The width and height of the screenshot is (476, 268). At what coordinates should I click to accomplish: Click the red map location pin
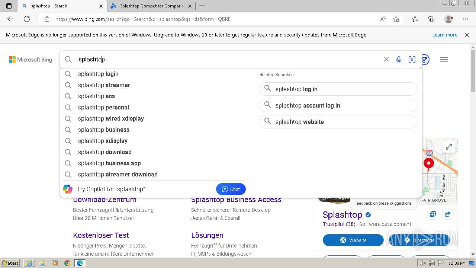coord(429,164)
